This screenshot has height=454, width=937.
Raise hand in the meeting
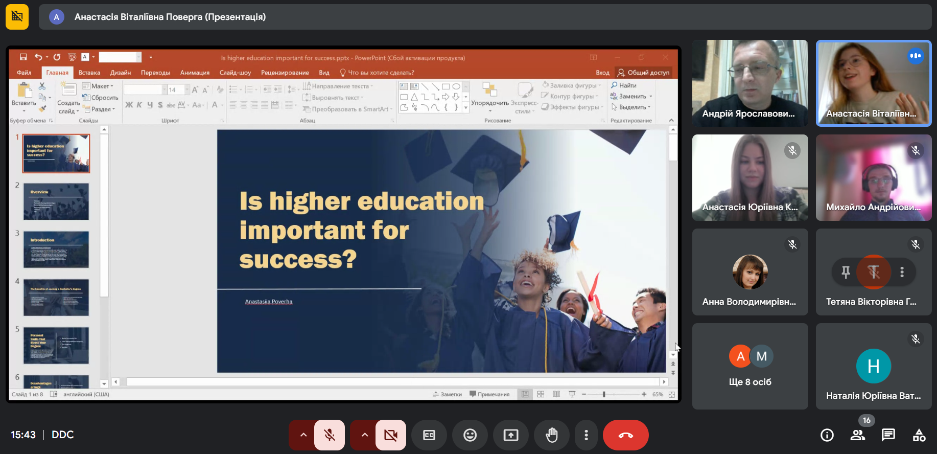[x=552, y=435]
